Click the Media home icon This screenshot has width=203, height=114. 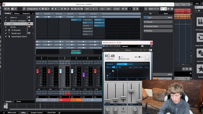pyautogui.click(x=199, y=11)
